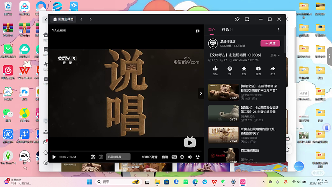
Task: Share the video with the arrow icon
Action: (273, 69)
